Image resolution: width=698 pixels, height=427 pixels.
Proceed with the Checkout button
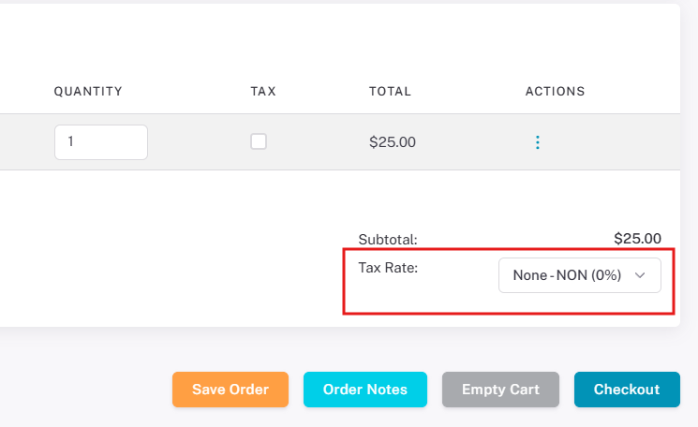tap(627, 390)
